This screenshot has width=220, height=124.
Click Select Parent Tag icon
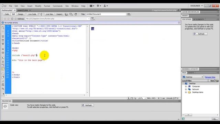point(3,49)
